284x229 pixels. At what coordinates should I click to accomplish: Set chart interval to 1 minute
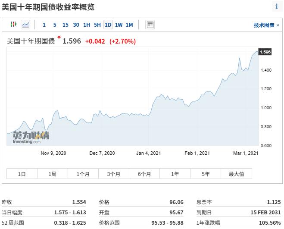point(44,25)
